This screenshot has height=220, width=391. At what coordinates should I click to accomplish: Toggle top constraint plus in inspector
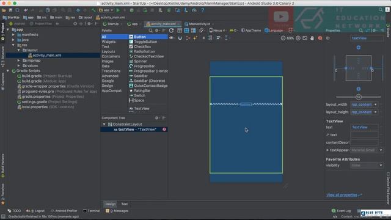(359, 48)
